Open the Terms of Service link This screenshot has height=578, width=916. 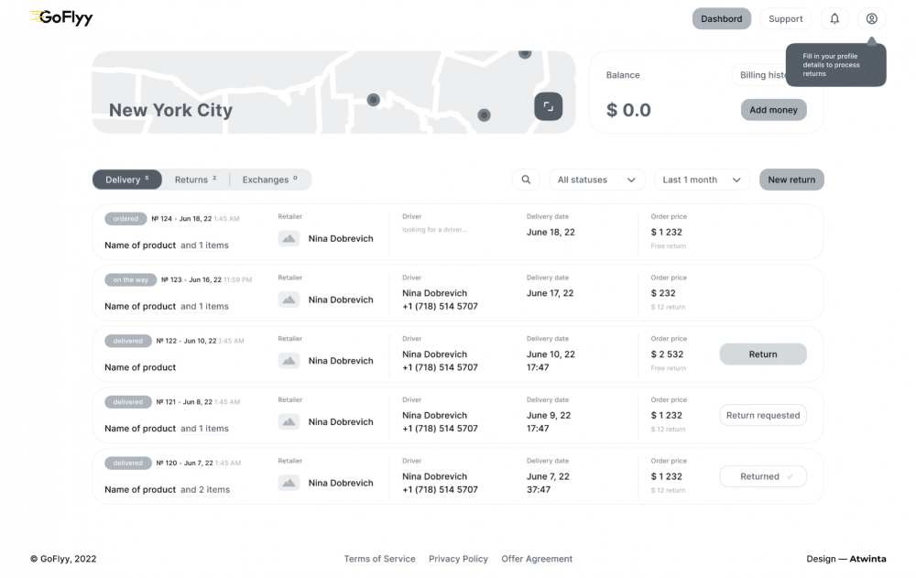(x=379, y=559)
